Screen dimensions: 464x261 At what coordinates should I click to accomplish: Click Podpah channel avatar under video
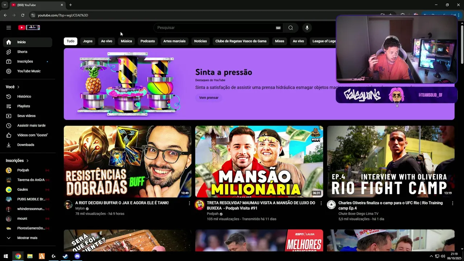(200, 205)
